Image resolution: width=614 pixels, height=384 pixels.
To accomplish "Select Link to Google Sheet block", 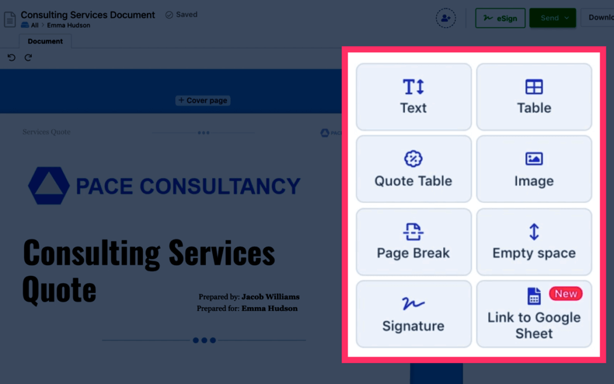I will pos(534,314).
